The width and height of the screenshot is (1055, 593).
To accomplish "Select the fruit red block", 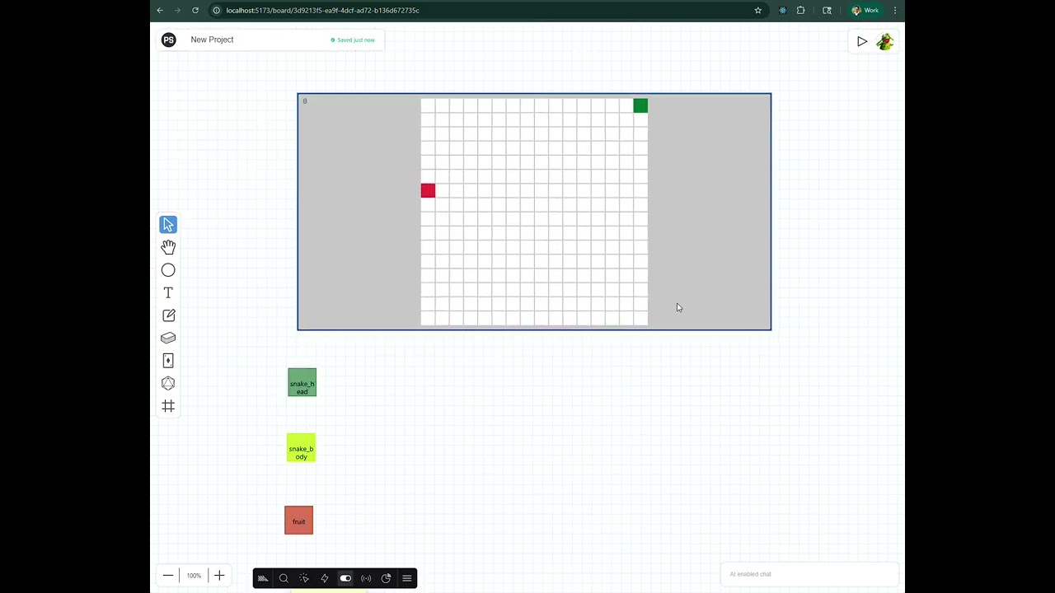I will (x=298, y=521).
